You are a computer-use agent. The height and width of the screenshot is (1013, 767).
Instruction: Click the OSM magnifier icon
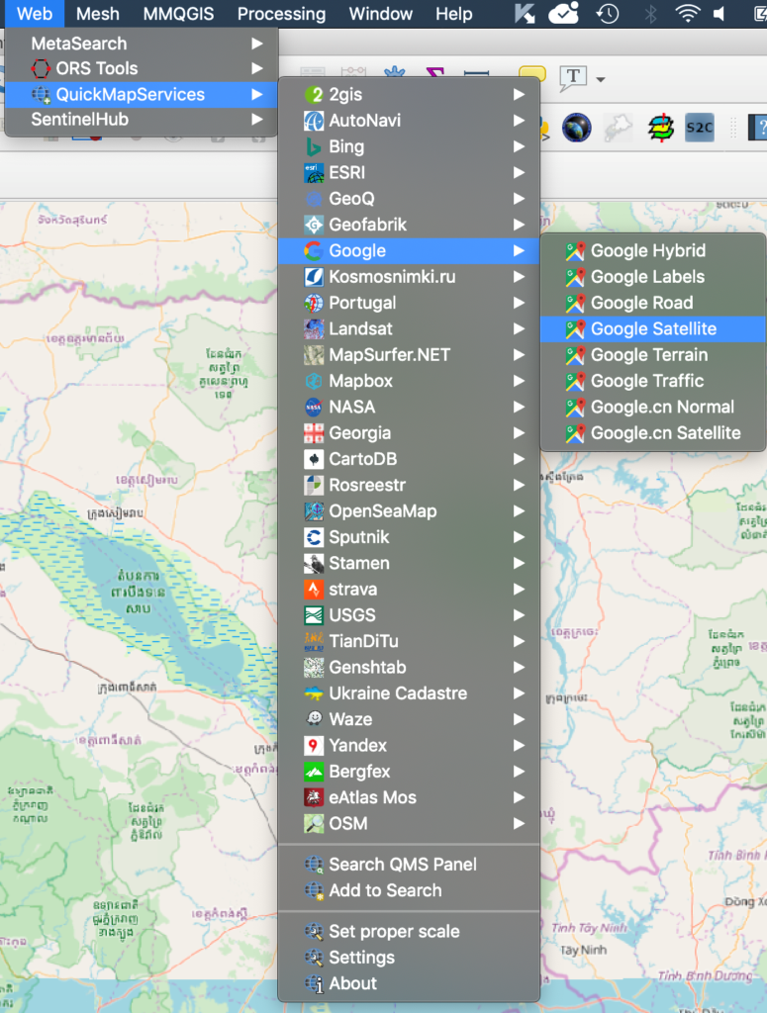click(314, 824)
